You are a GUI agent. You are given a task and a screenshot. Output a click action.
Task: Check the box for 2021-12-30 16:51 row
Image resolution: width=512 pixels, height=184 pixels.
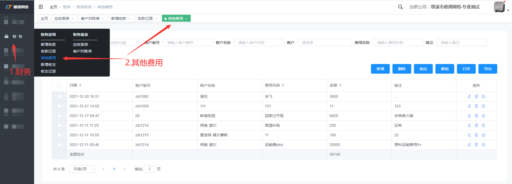(59, 96)
